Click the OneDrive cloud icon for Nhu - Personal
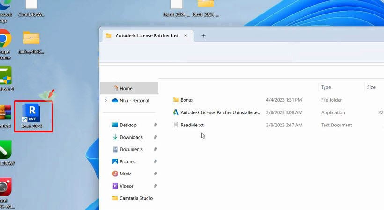Image resolution: width=384 pixels, height=210 pixels. click(115, 100)
